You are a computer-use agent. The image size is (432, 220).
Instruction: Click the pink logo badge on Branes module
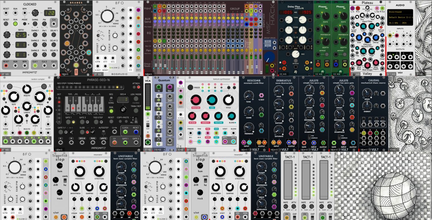coord(76,72)
